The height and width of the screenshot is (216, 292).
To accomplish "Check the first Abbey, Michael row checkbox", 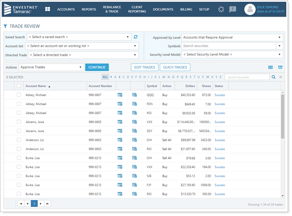I will (19, 95).
